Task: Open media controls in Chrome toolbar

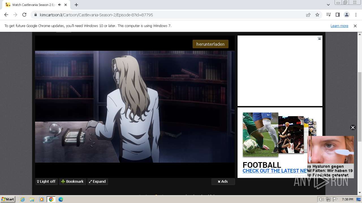Action: [x=328, y=15]
